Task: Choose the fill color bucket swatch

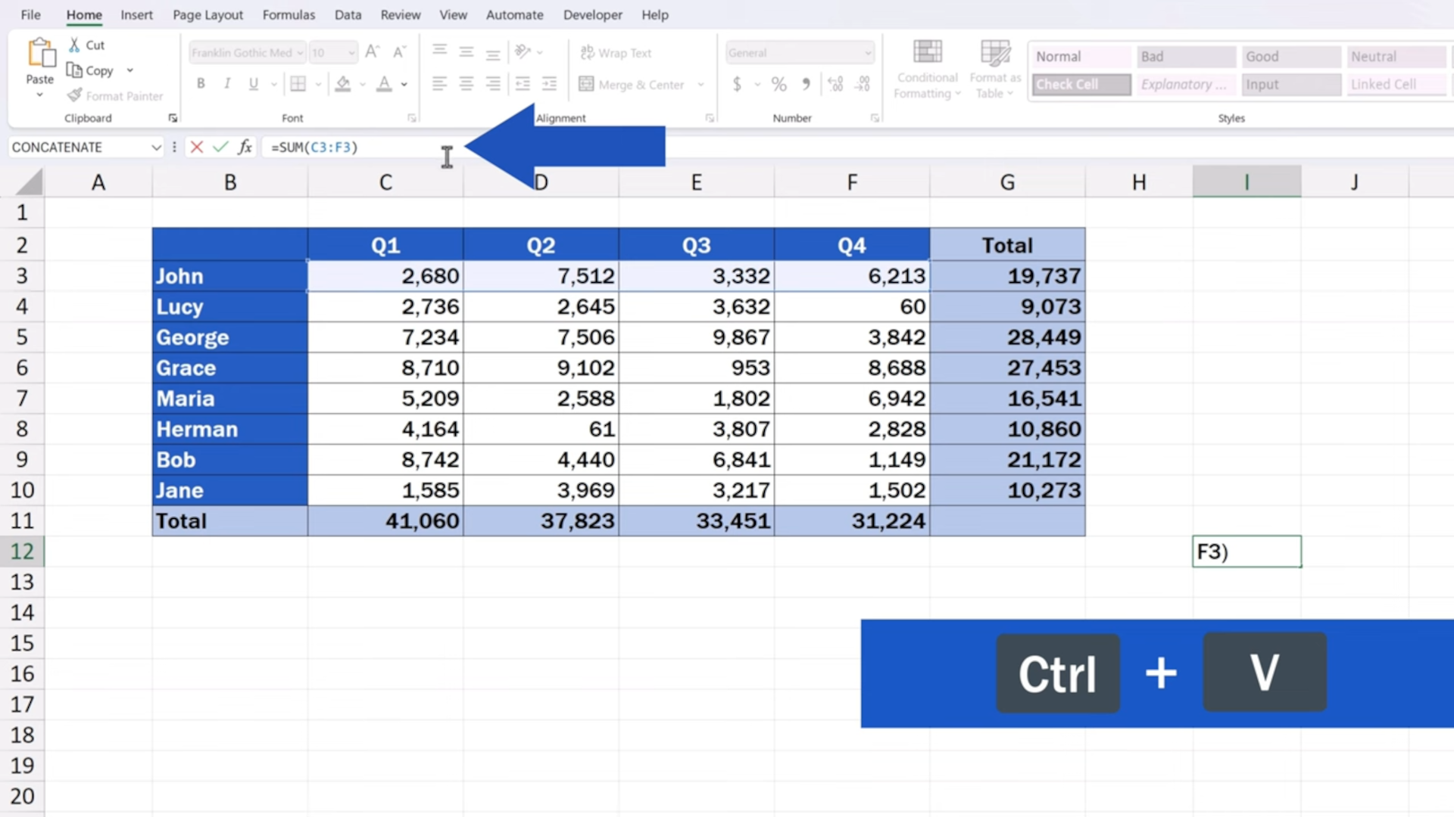Action: [343, 84]
